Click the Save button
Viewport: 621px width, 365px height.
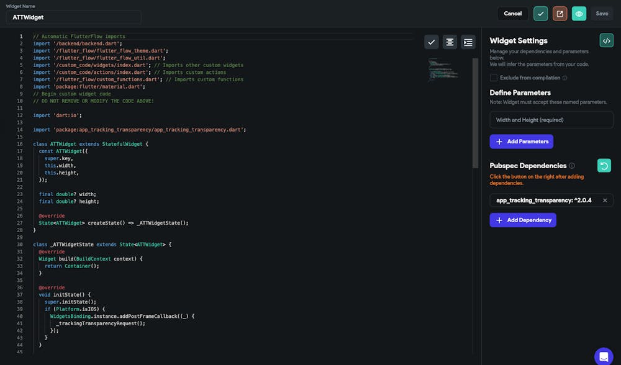pos(602,14)
